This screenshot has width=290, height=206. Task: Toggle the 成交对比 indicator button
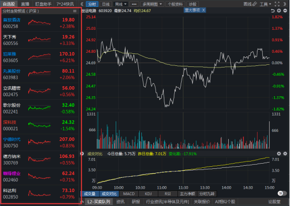click(109, 193)
